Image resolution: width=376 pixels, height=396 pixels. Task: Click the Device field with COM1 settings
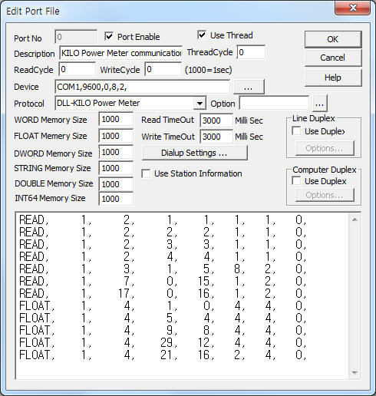click(x=143, y=87)
